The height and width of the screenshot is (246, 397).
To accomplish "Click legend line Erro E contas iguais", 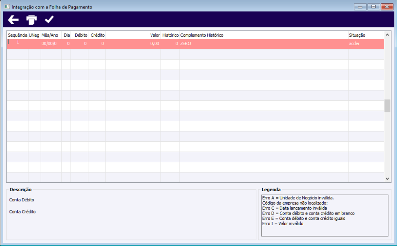I will [x=304, y=218].
